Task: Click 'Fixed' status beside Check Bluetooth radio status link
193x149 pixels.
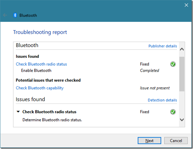Action: 145,64
